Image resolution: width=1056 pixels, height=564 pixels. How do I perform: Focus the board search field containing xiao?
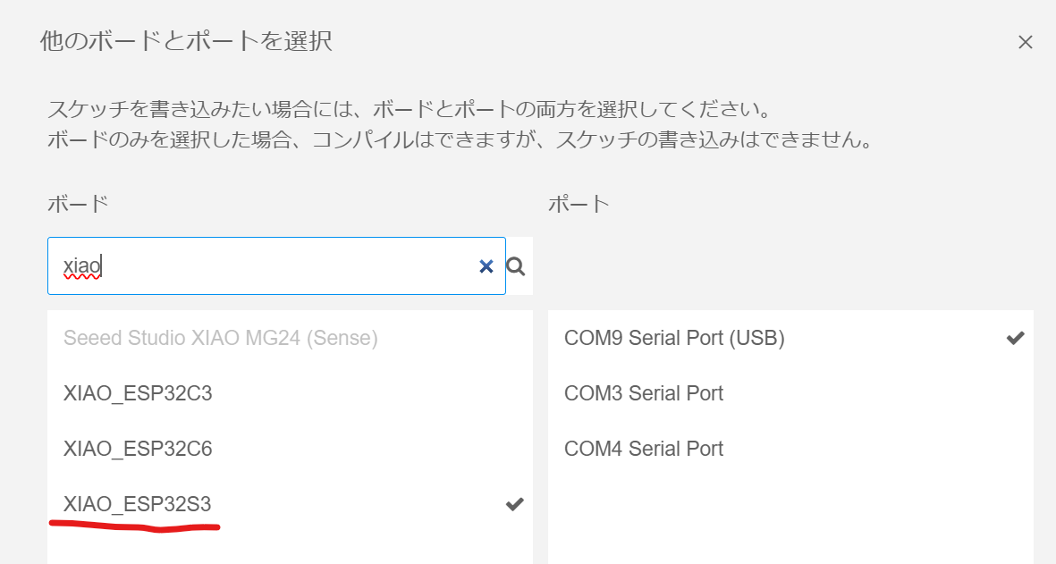276,265
